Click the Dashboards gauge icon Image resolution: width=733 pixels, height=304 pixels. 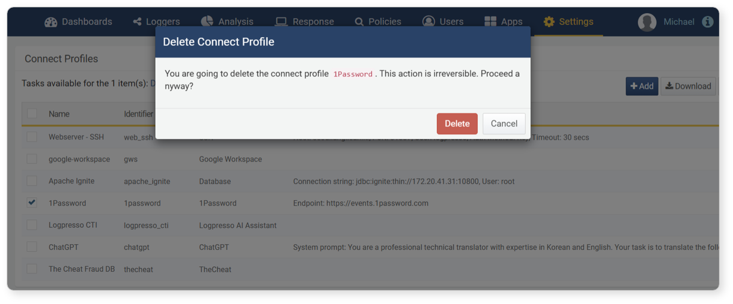51,22
